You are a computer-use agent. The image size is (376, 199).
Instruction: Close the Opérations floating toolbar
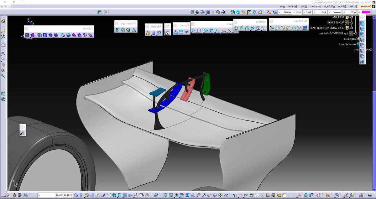[x=271, y=22]
